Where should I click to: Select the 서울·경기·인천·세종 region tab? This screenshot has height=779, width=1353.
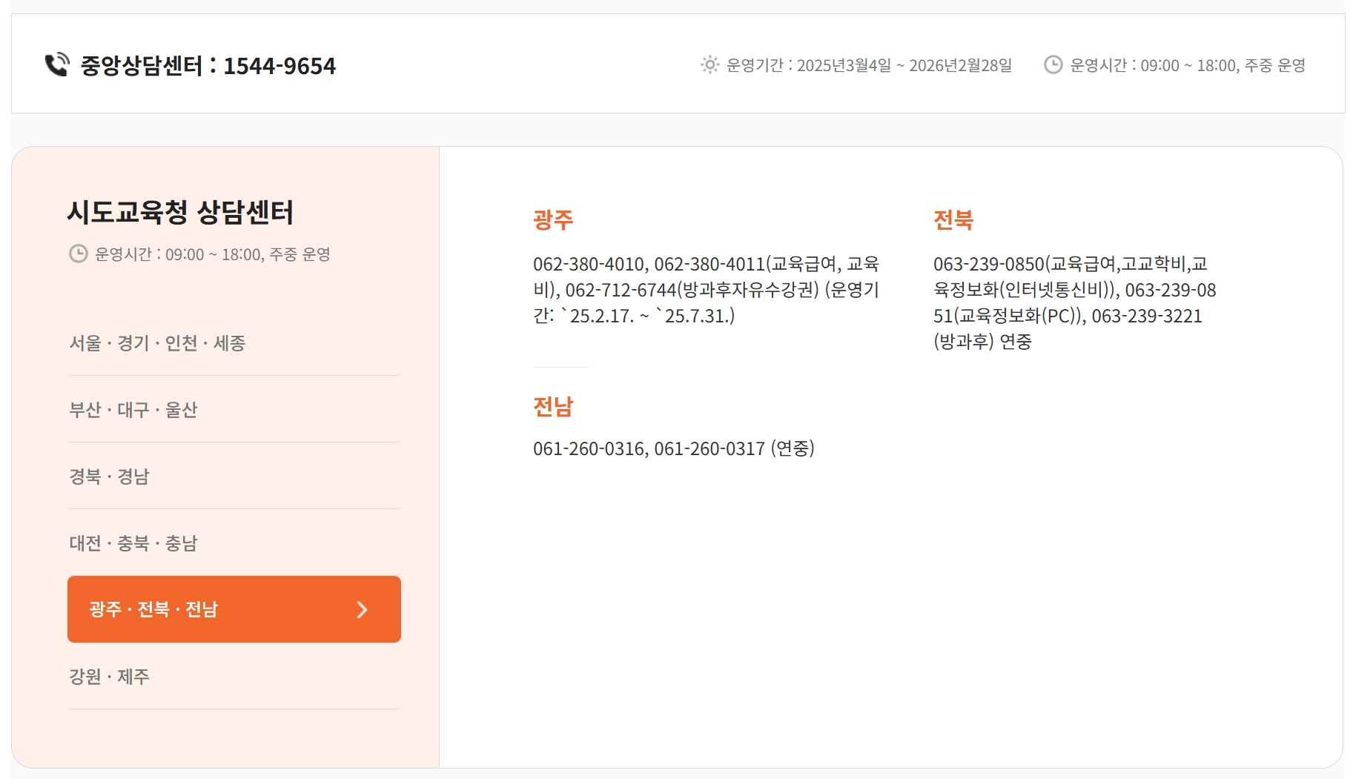pos(234,343)
